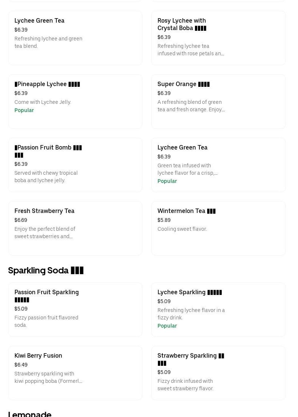The width and height of the screenshot is (298, 417).
Task: Open the Super Orange drink card
Action: click(x=218, y=101)
